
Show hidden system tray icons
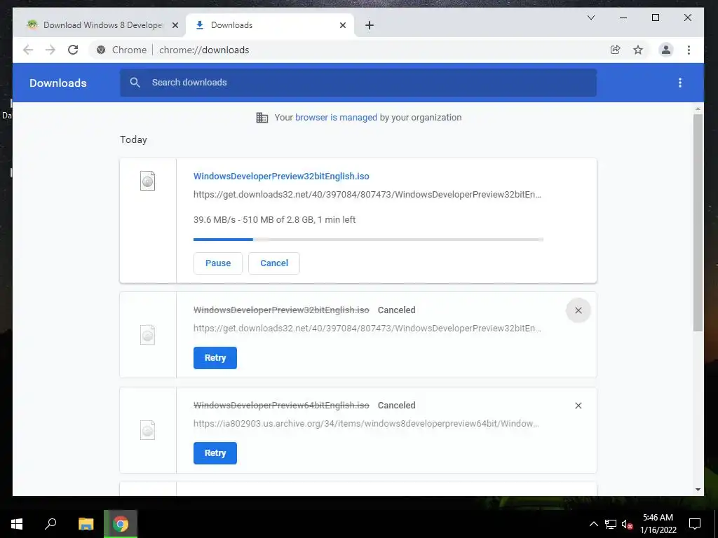click(593, 524)
